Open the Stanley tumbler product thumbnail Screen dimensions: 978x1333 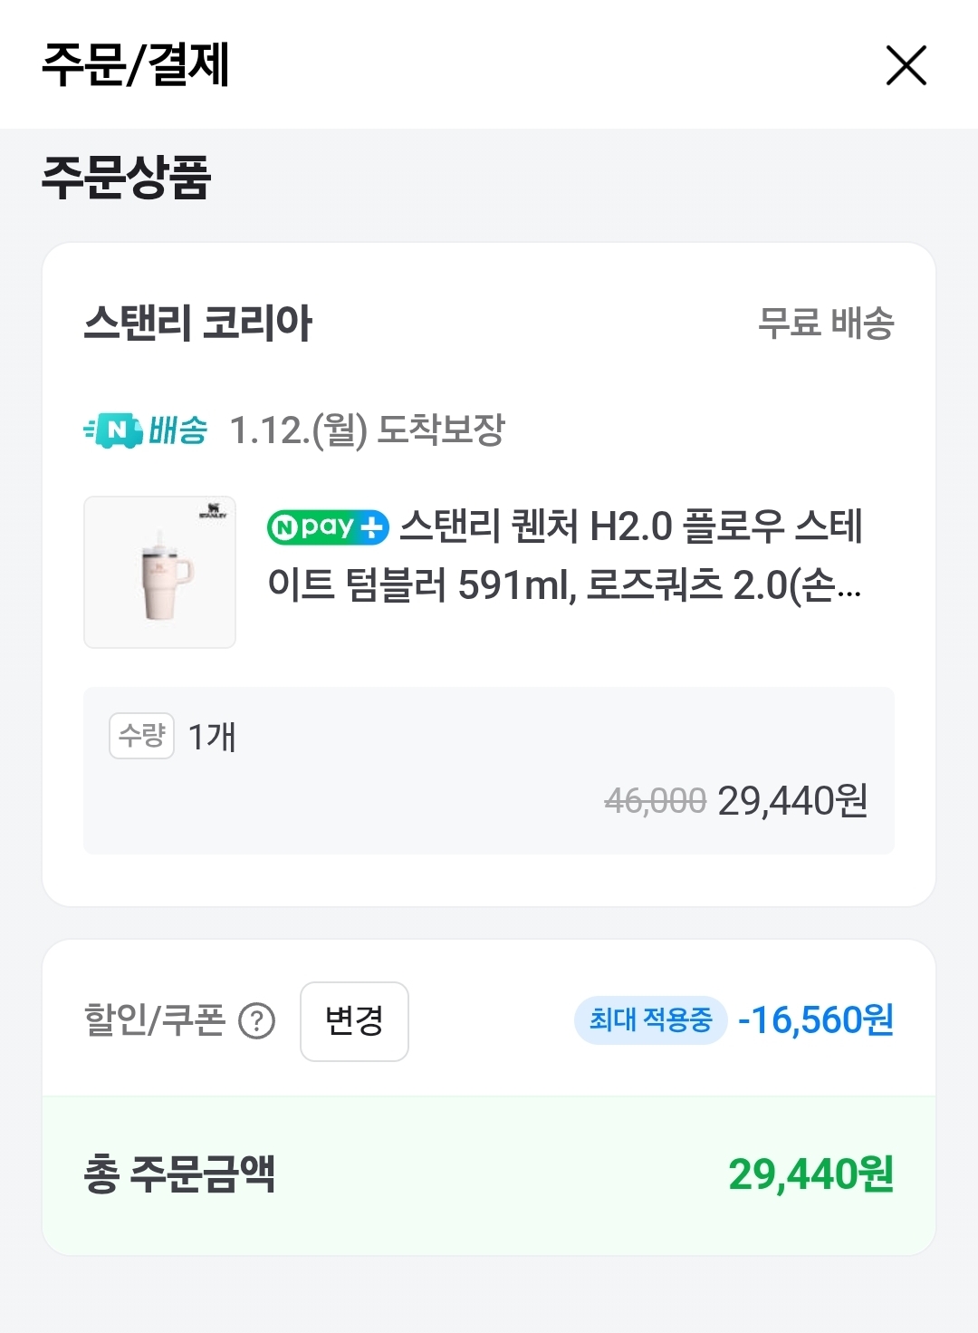(x=159, y=572)
